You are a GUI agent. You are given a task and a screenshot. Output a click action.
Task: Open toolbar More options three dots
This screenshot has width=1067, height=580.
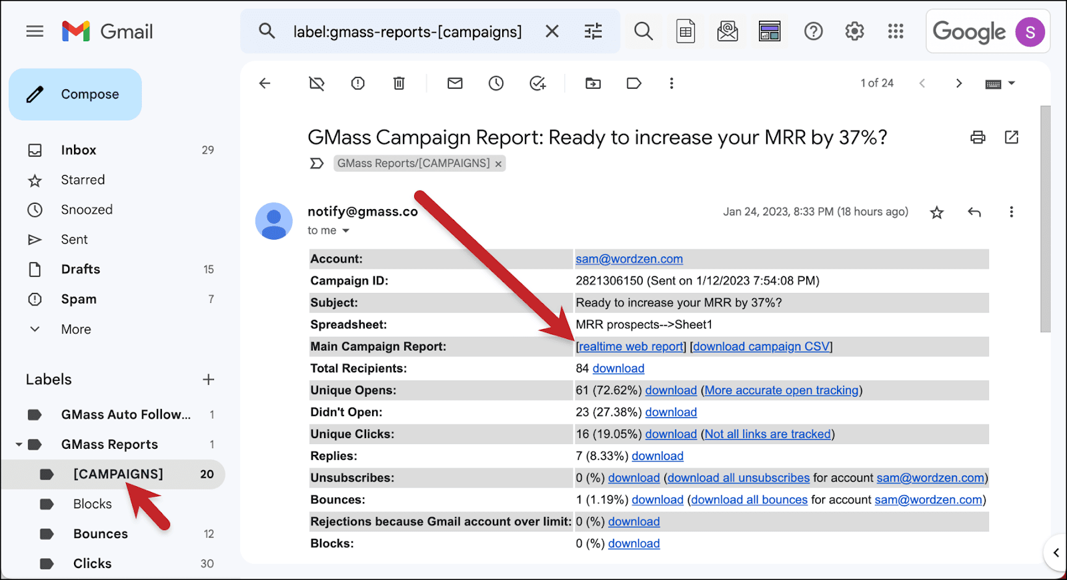click(x=672, y=83)
